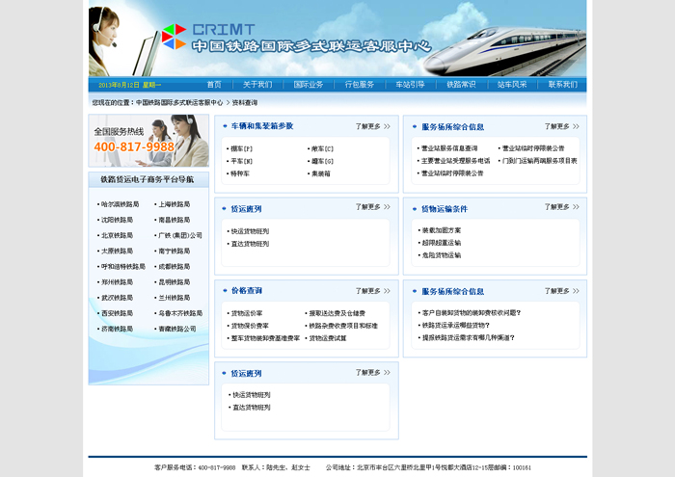Image resolution: width=675 pixels, height=477 pixels.
Task: Open the 哈尔滨铁路局 link
Action: 120,204
